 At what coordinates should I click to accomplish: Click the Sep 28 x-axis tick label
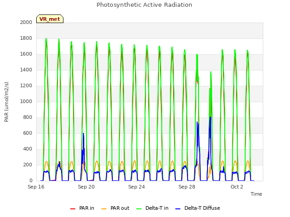(187, 187)
